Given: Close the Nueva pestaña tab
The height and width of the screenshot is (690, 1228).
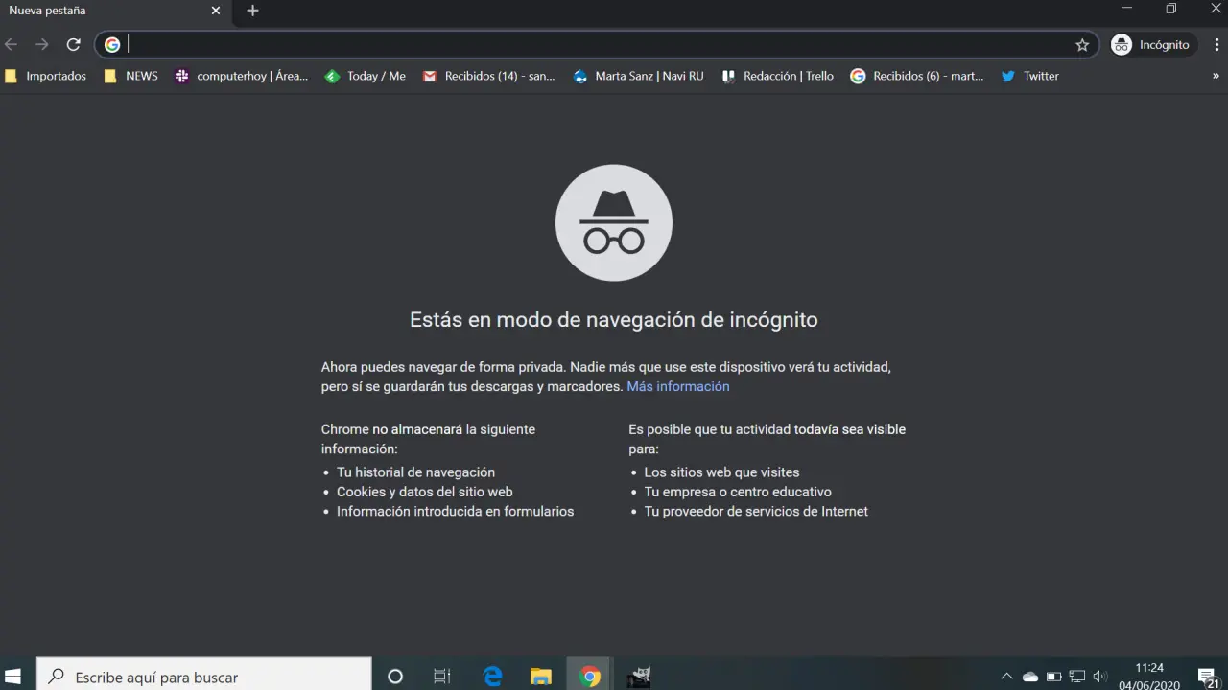Looking at the screenshot, I should (216, 11).
